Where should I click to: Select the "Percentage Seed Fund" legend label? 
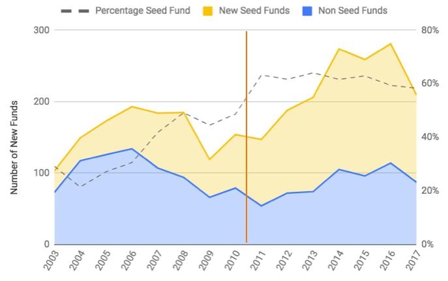point(142,11)
